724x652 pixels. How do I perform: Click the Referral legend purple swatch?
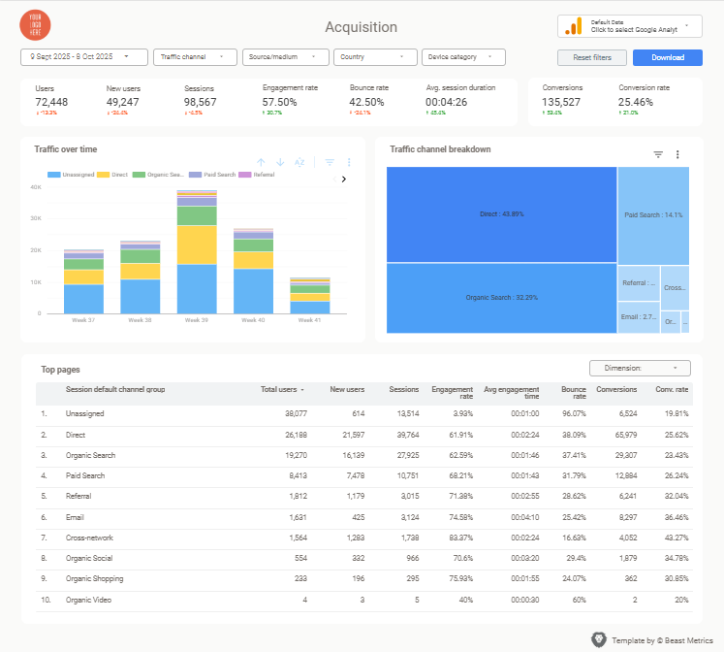pyautogui.click(x=244, y=175)
